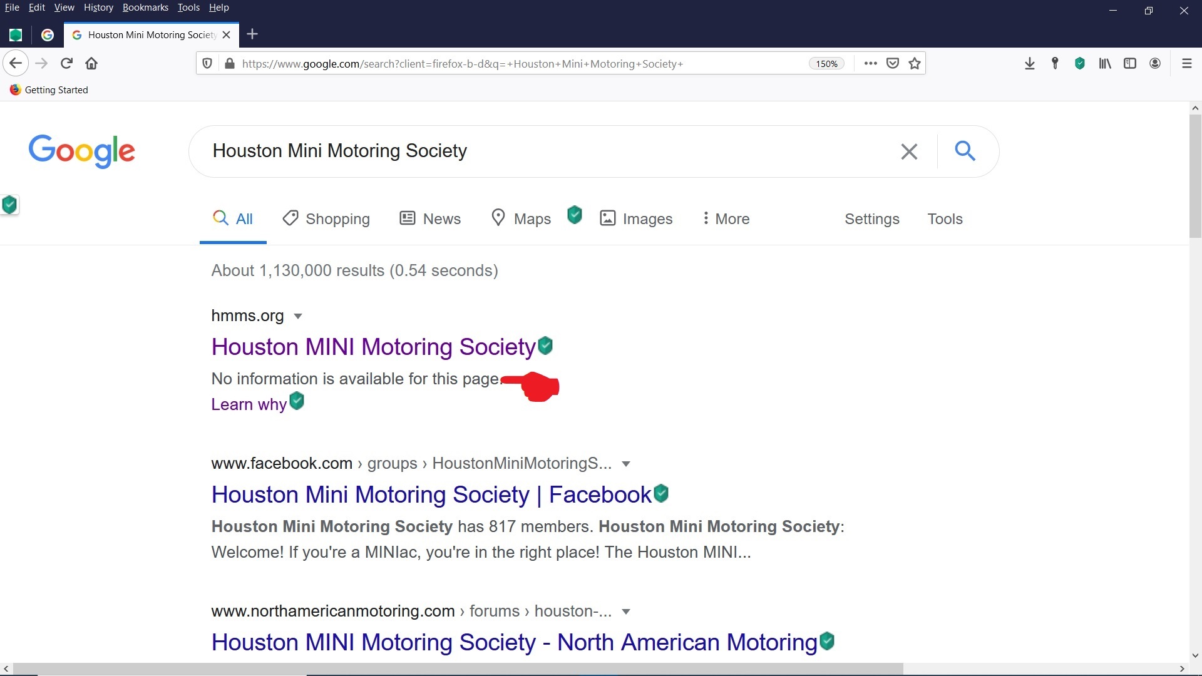Viewport: 1202px width, 676px height.
Task: Open the More search categories menu
Action: click(x=726, y=218)
